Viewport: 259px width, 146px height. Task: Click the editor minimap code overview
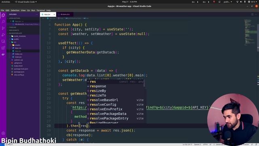(250, 32)
